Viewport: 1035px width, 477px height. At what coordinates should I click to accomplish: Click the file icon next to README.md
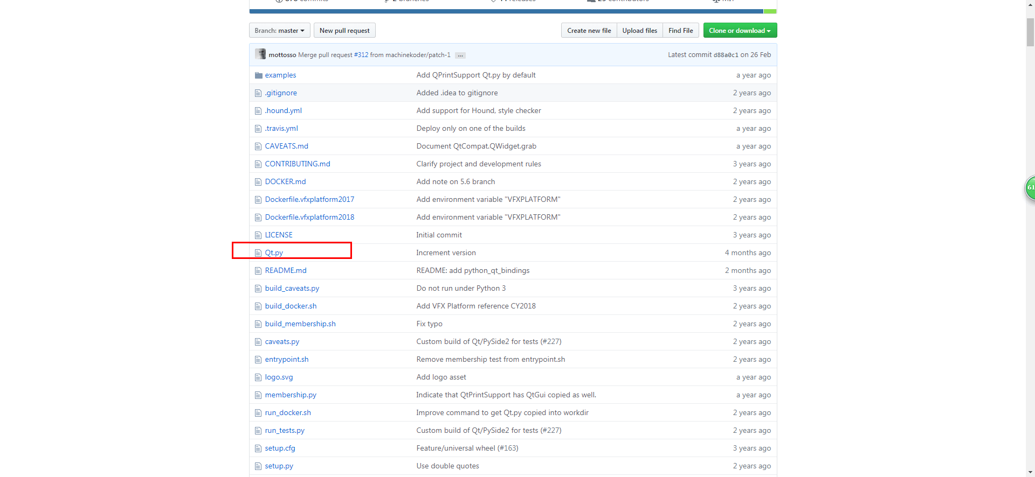(258, 271)
